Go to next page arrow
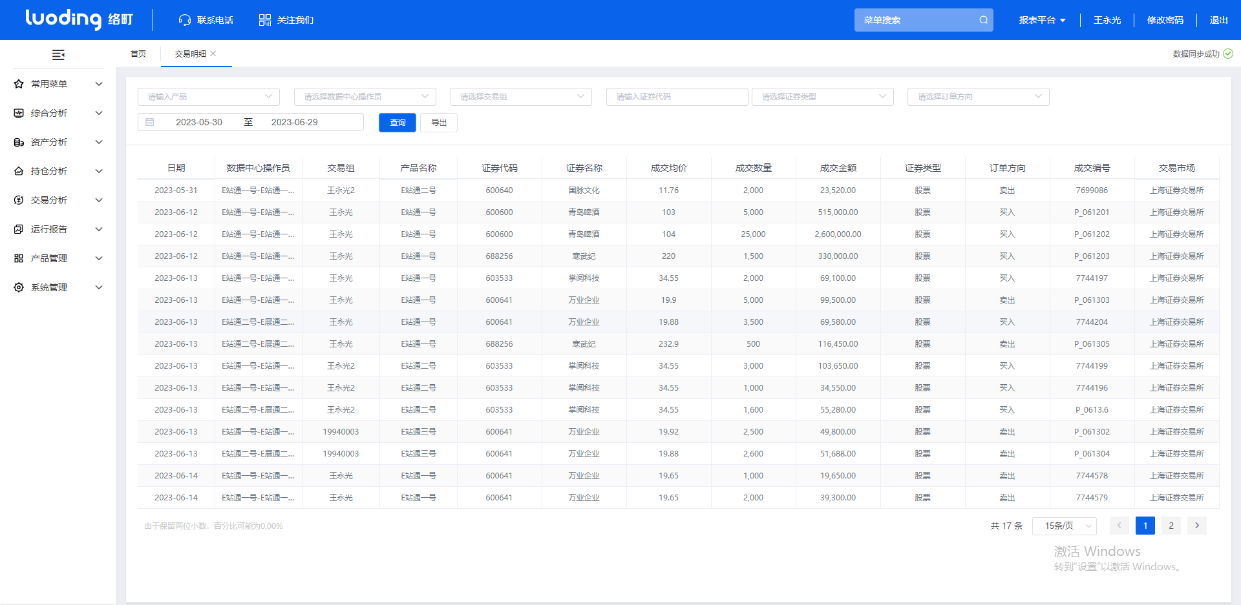 (x=1197, y=526)
